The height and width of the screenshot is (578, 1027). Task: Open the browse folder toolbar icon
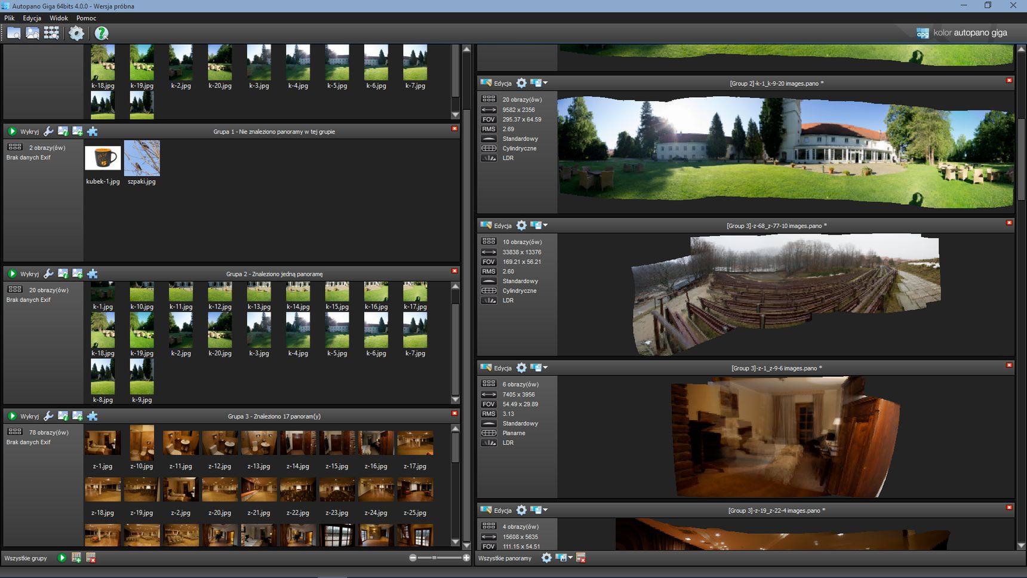pyautogui.click(x=13, y=33)
